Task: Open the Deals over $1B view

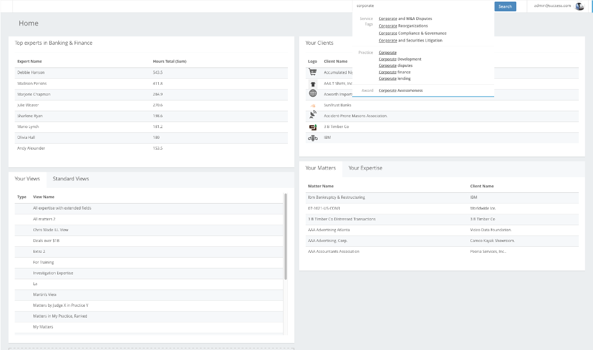Action: (46, 240)
